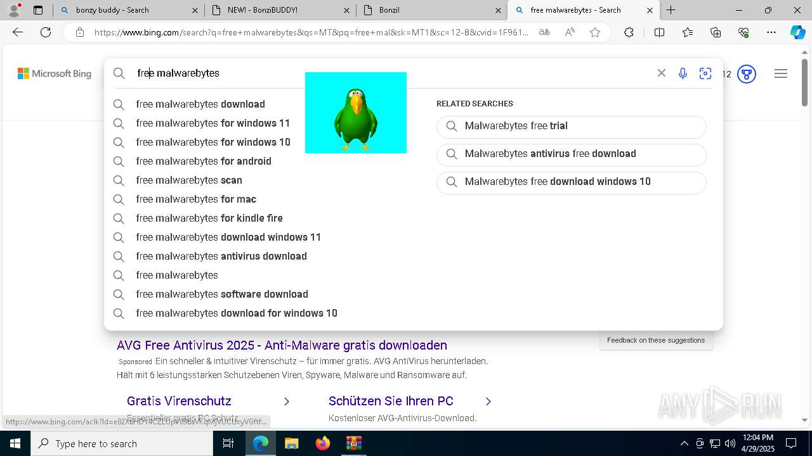
Task: Open Task View on the taskbar
Action: (x=228, y=443)
